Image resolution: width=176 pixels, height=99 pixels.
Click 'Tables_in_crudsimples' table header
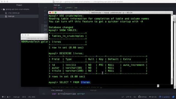click(68, 36)
